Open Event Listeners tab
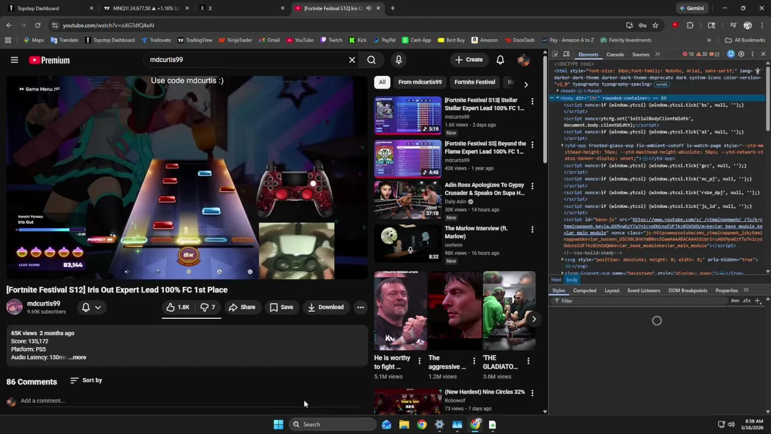 [x=644, y=291]
